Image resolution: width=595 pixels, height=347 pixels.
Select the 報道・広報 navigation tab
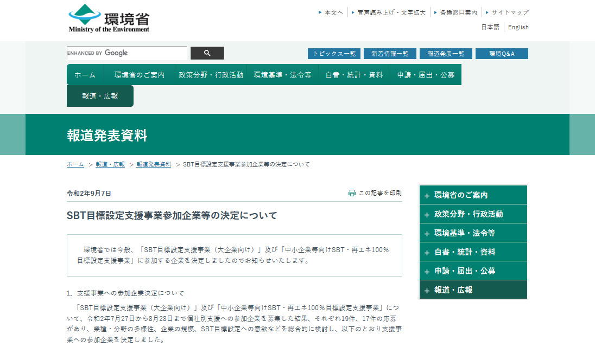click(x=100, y=96)
